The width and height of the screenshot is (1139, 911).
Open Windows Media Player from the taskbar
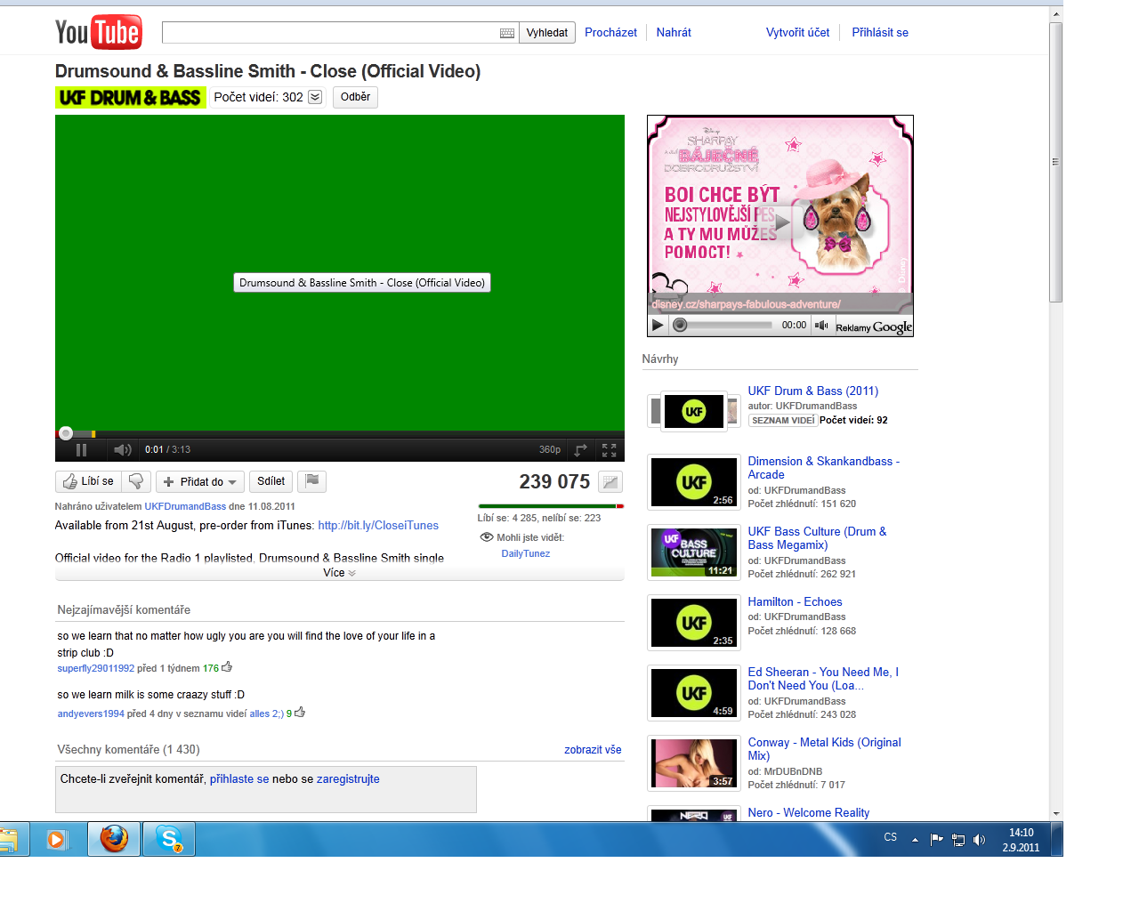click(57, 839)
